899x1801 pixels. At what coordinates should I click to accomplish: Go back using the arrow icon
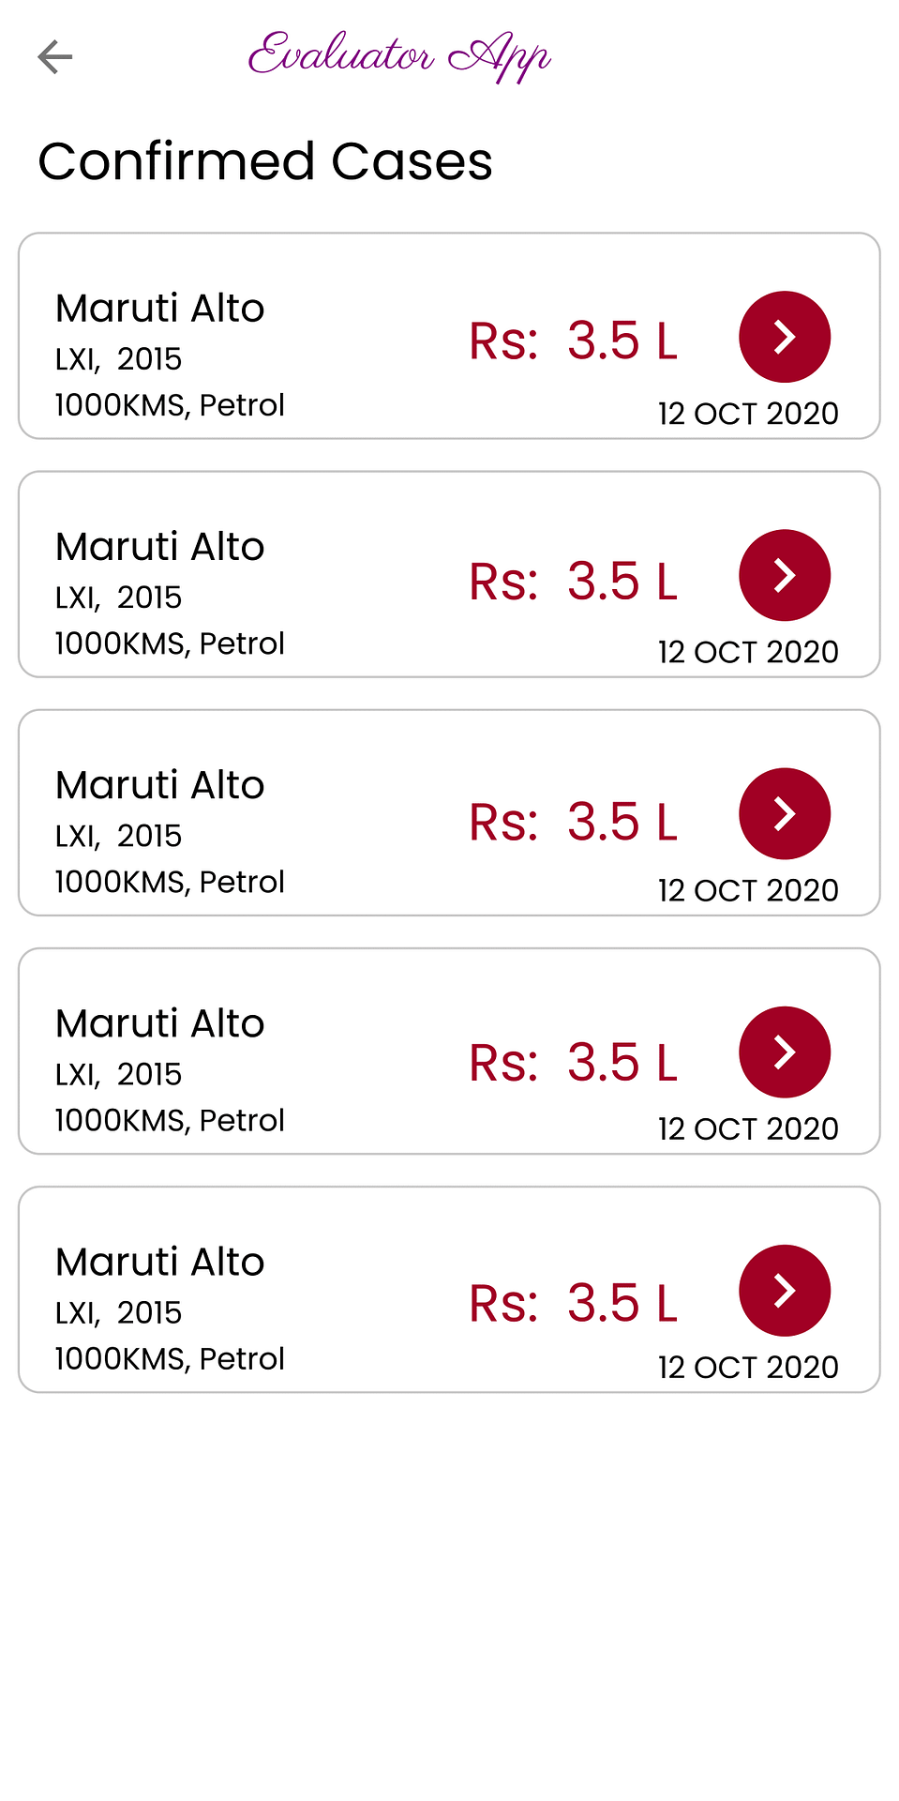click(x=55, y=57)
